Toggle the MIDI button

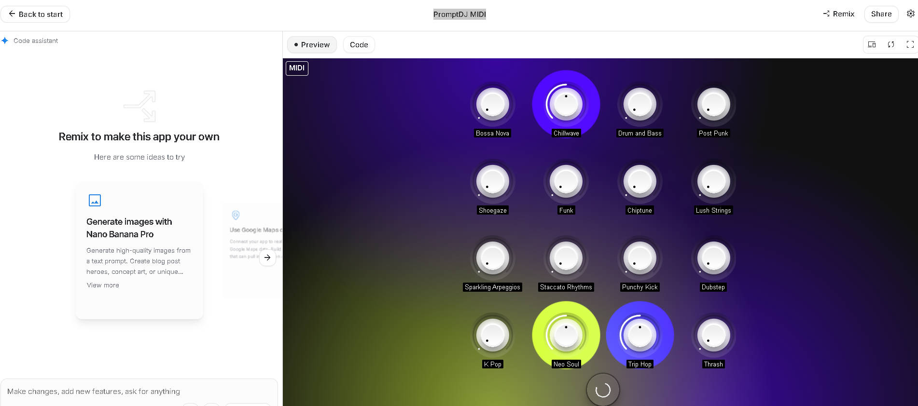click(297, 68)
